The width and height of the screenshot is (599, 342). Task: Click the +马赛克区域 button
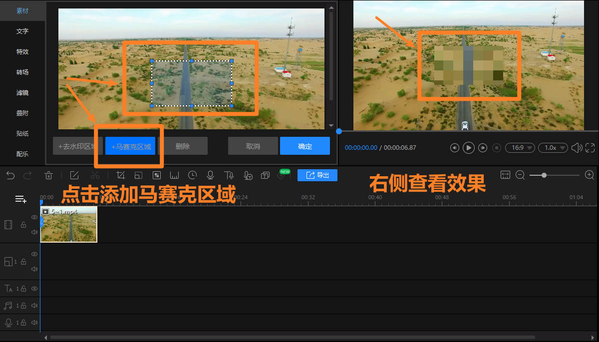click(131, 147)
